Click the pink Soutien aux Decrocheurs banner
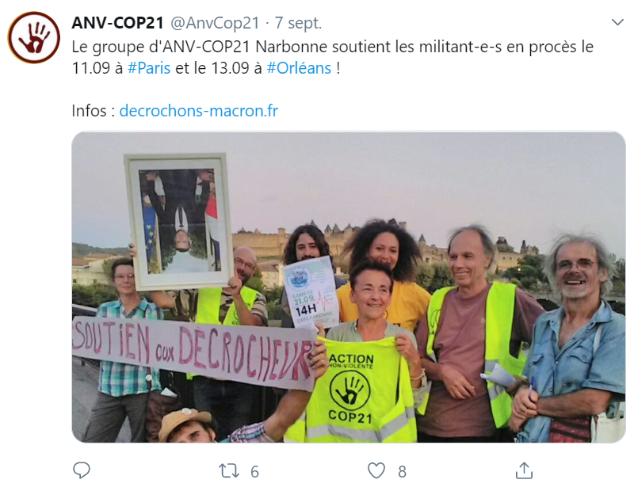634x487 pixels. [193, 351]
